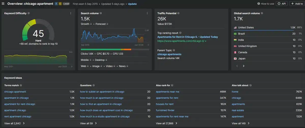The width and height of the screenshot is (305, 128).
Task: Open Keyword Difficulty card options menu
Action: (x=71, y=13)
